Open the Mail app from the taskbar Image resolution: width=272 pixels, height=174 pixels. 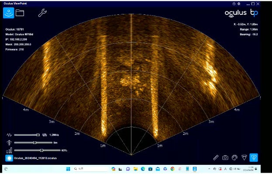(158, 169)
